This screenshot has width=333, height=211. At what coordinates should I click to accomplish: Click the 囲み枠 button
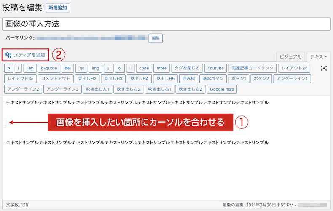[x=188, y=78]
